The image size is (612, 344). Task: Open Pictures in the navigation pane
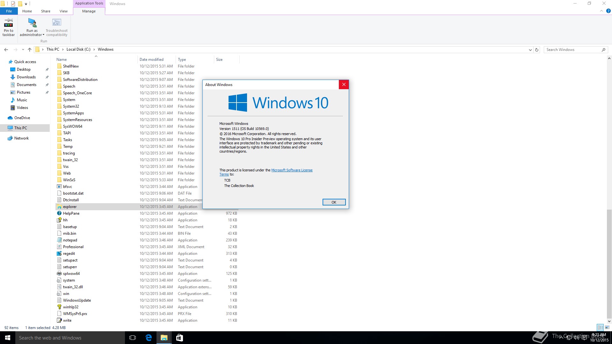point(24,92)
